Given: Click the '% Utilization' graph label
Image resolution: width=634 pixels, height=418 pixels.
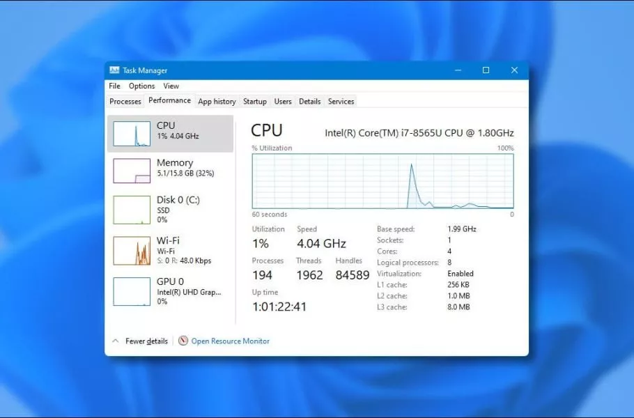Looking at the screenshot, I should (272, 148).
